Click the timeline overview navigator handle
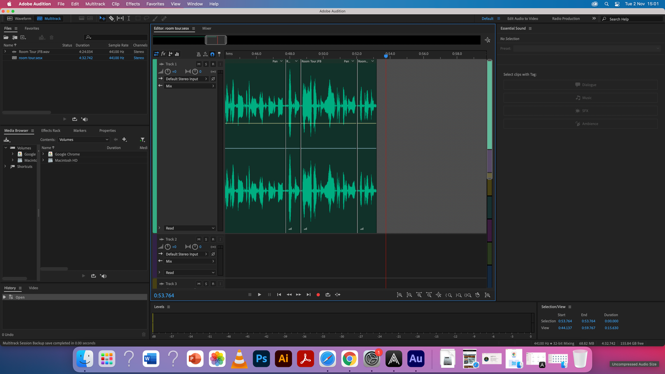The width and height of the screenshot is (665, 374). [x=216, y=40]
